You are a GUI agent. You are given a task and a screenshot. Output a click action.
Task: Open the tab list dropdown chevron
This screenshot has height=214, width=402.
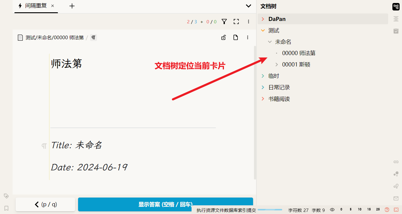click(x=249, y=6)
